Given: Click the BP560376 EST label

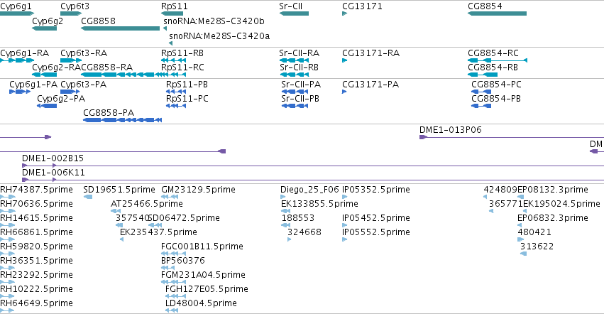Looking at the screenshot, I should 182,261.
